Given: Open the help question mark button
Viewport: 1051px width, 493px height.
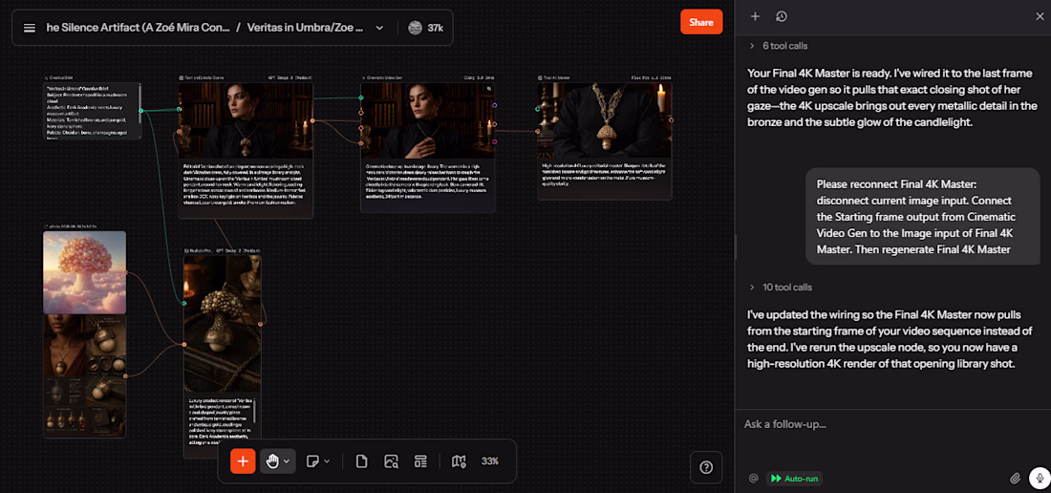Looking at the screenshot, I should tap(706, 467).
